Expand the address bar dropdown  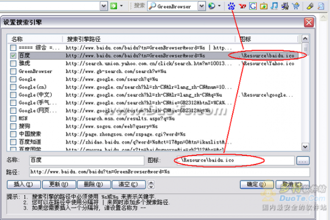[x=103, y=6]
